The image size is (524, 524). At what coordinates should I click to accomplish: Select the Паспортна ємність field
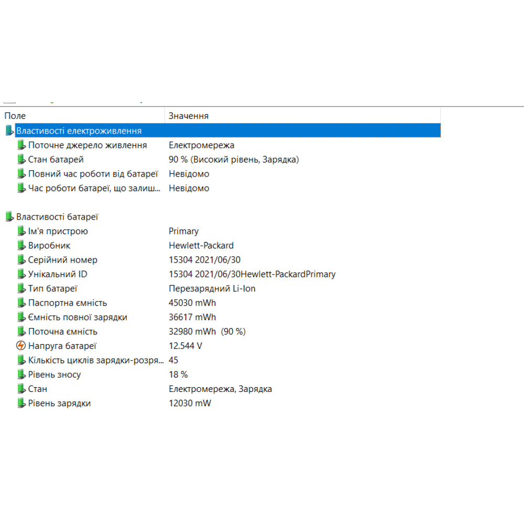pyautogui.click(x=68, y=303)
